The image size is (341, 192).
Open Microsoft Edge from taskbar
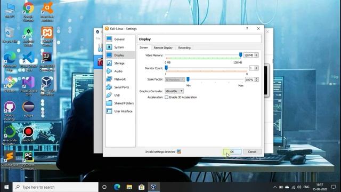[x=117, y=187]
